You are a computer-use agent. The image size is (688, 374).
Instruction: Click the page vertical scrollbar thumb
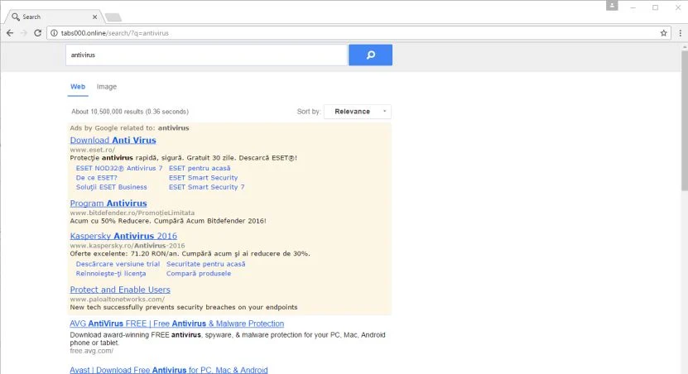(x=684, y=121)
